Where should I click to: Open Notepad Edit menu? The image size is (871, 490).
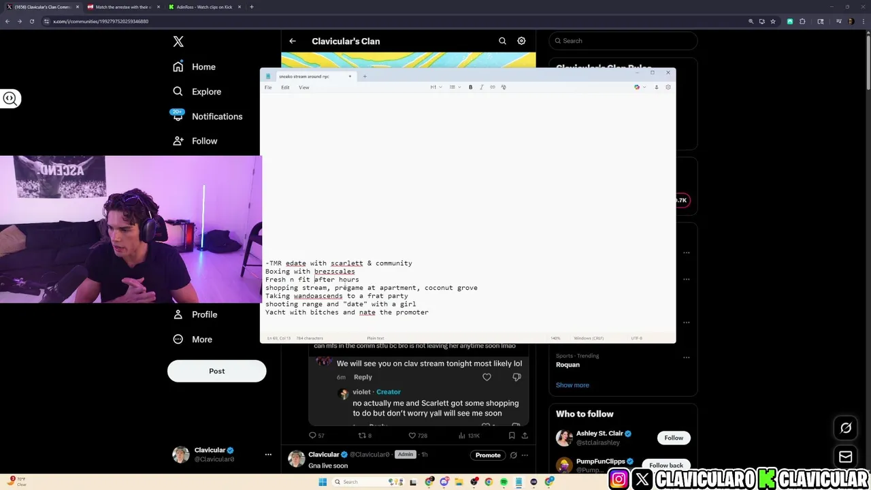[285, 88]
